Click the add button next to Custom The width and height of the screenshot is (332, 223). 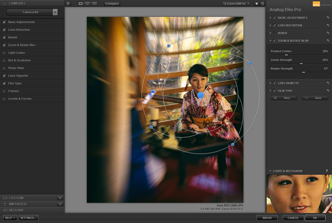click(60, 198)
